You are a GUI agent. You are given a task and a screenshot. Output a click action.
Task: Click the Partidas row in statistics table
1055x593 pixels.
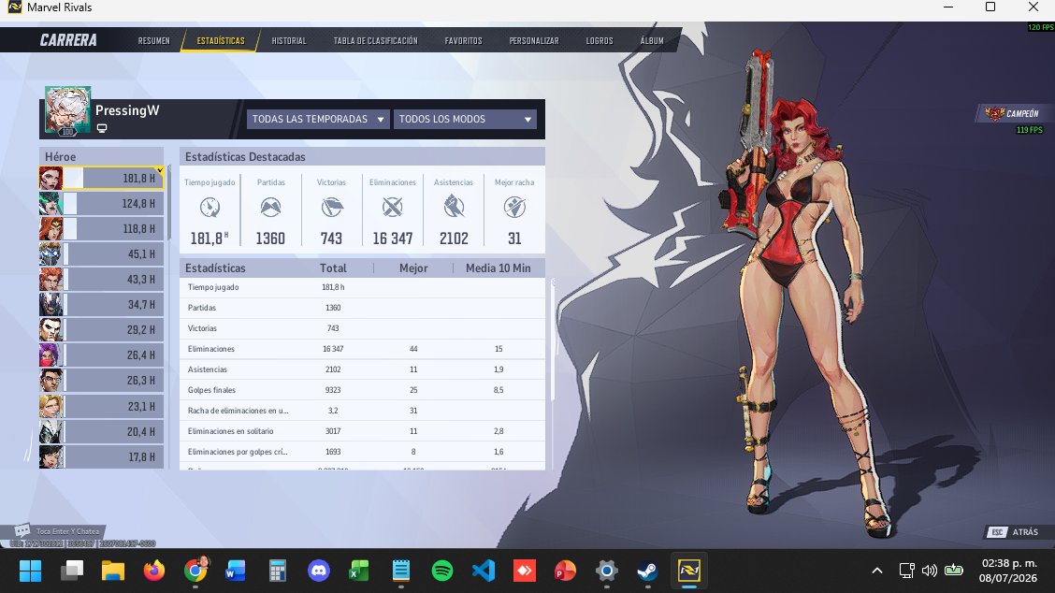[362, 308]
